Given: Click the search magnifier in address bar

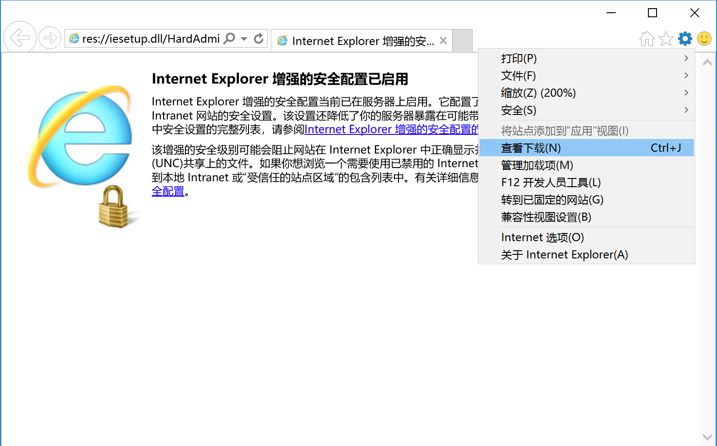Looking at the screenshot, I should [230, 39].
